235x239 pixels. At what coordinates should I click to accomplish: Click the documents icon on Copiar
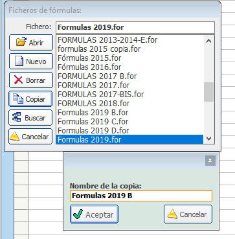(x=18, y=99)
